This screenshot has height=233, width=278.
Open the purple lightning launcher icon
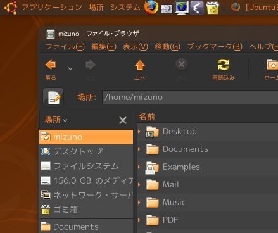[196, 8]
